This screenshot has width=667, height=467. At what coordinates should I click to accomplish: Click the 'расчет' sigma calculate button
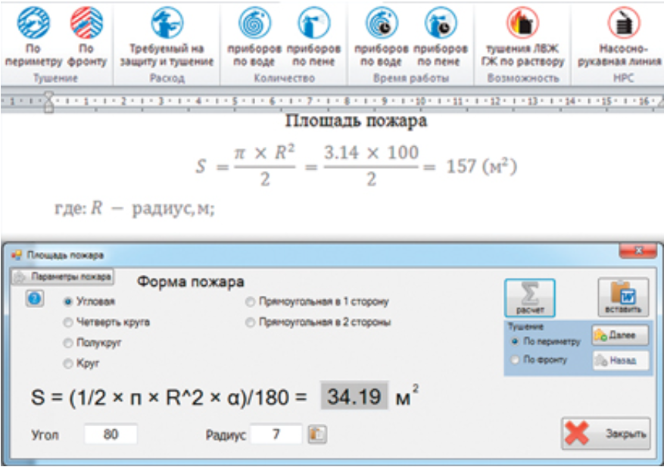(x=530, y=298)
